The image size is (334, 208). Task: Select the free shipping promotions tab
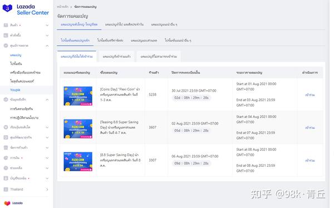(x=110, y=40)
